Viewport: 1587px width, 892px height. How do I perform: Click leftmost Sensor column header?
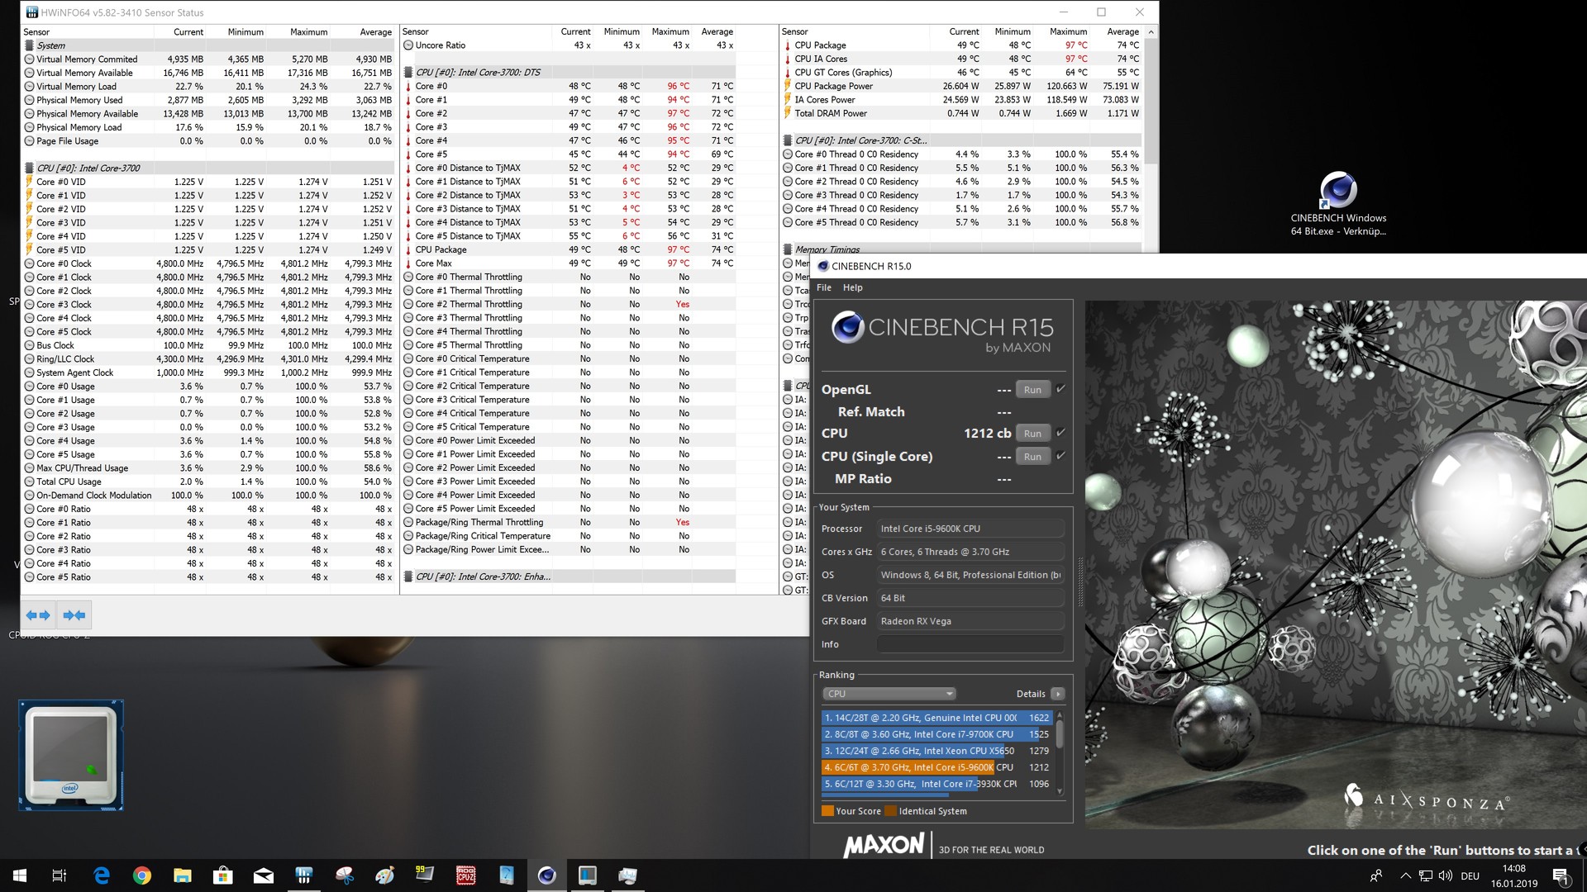point(88,31)
